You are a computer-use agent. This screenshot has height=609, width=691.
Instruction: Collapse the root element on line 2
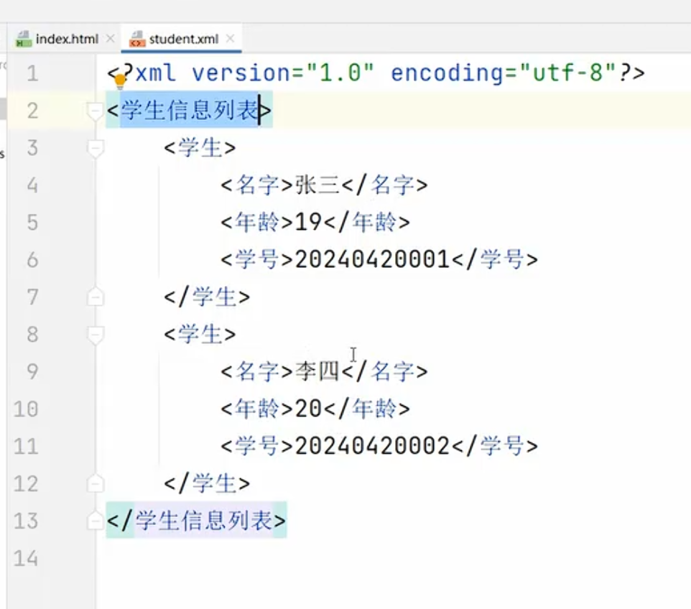coord(95,111)
